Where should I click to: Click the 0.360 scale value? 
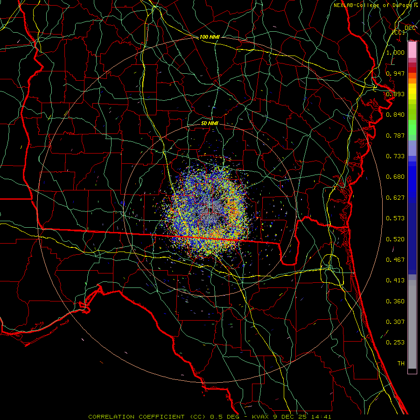pyautogui.click(x=395, y=301)
